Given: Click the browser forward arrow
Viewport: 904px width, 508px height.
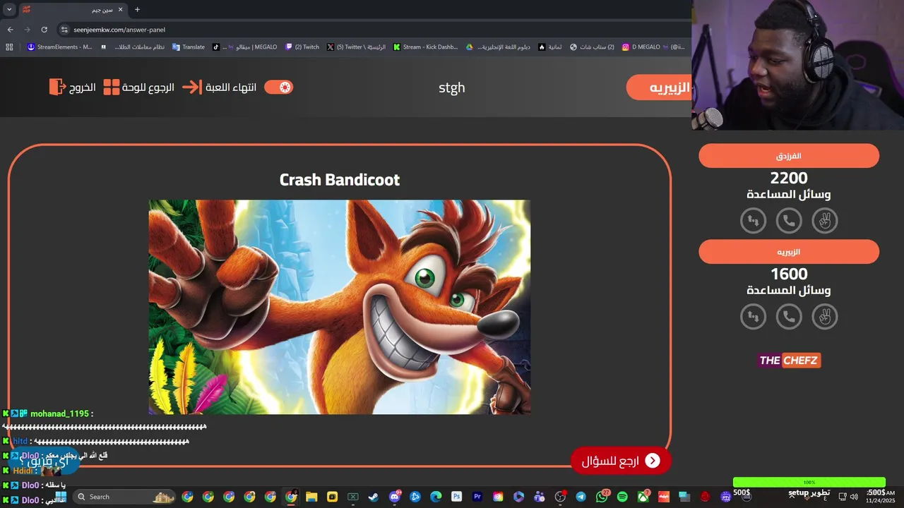Looking at the screenshot, I should (x=28, y=30).
